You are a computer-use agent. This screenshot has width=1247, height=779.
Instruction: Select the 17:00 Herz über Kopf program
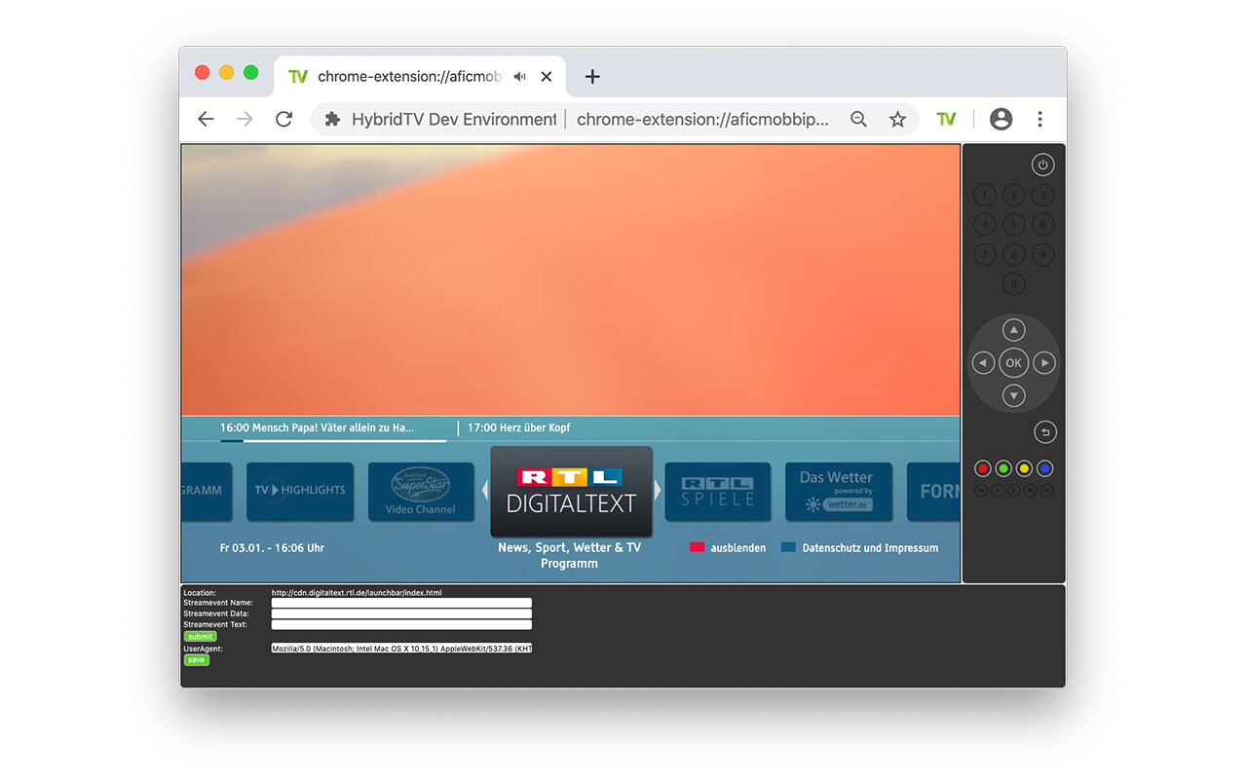tap(518, 427)
